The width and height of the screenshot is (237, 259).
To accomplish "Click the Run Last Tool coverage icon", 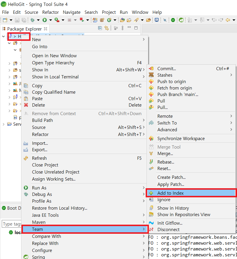I will [x=57, y=20].
